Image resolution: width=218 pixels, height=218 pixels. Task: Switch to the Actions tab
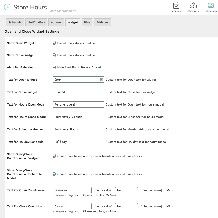[x=56, y=22]
